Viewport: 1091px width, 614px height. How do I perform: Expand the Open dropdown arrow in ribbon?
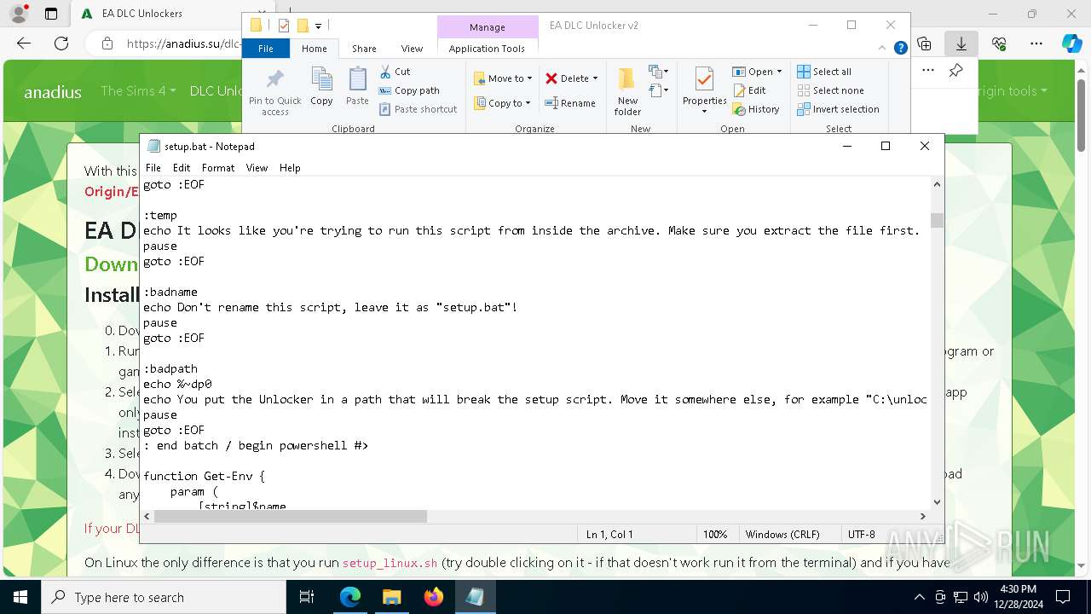779,72
